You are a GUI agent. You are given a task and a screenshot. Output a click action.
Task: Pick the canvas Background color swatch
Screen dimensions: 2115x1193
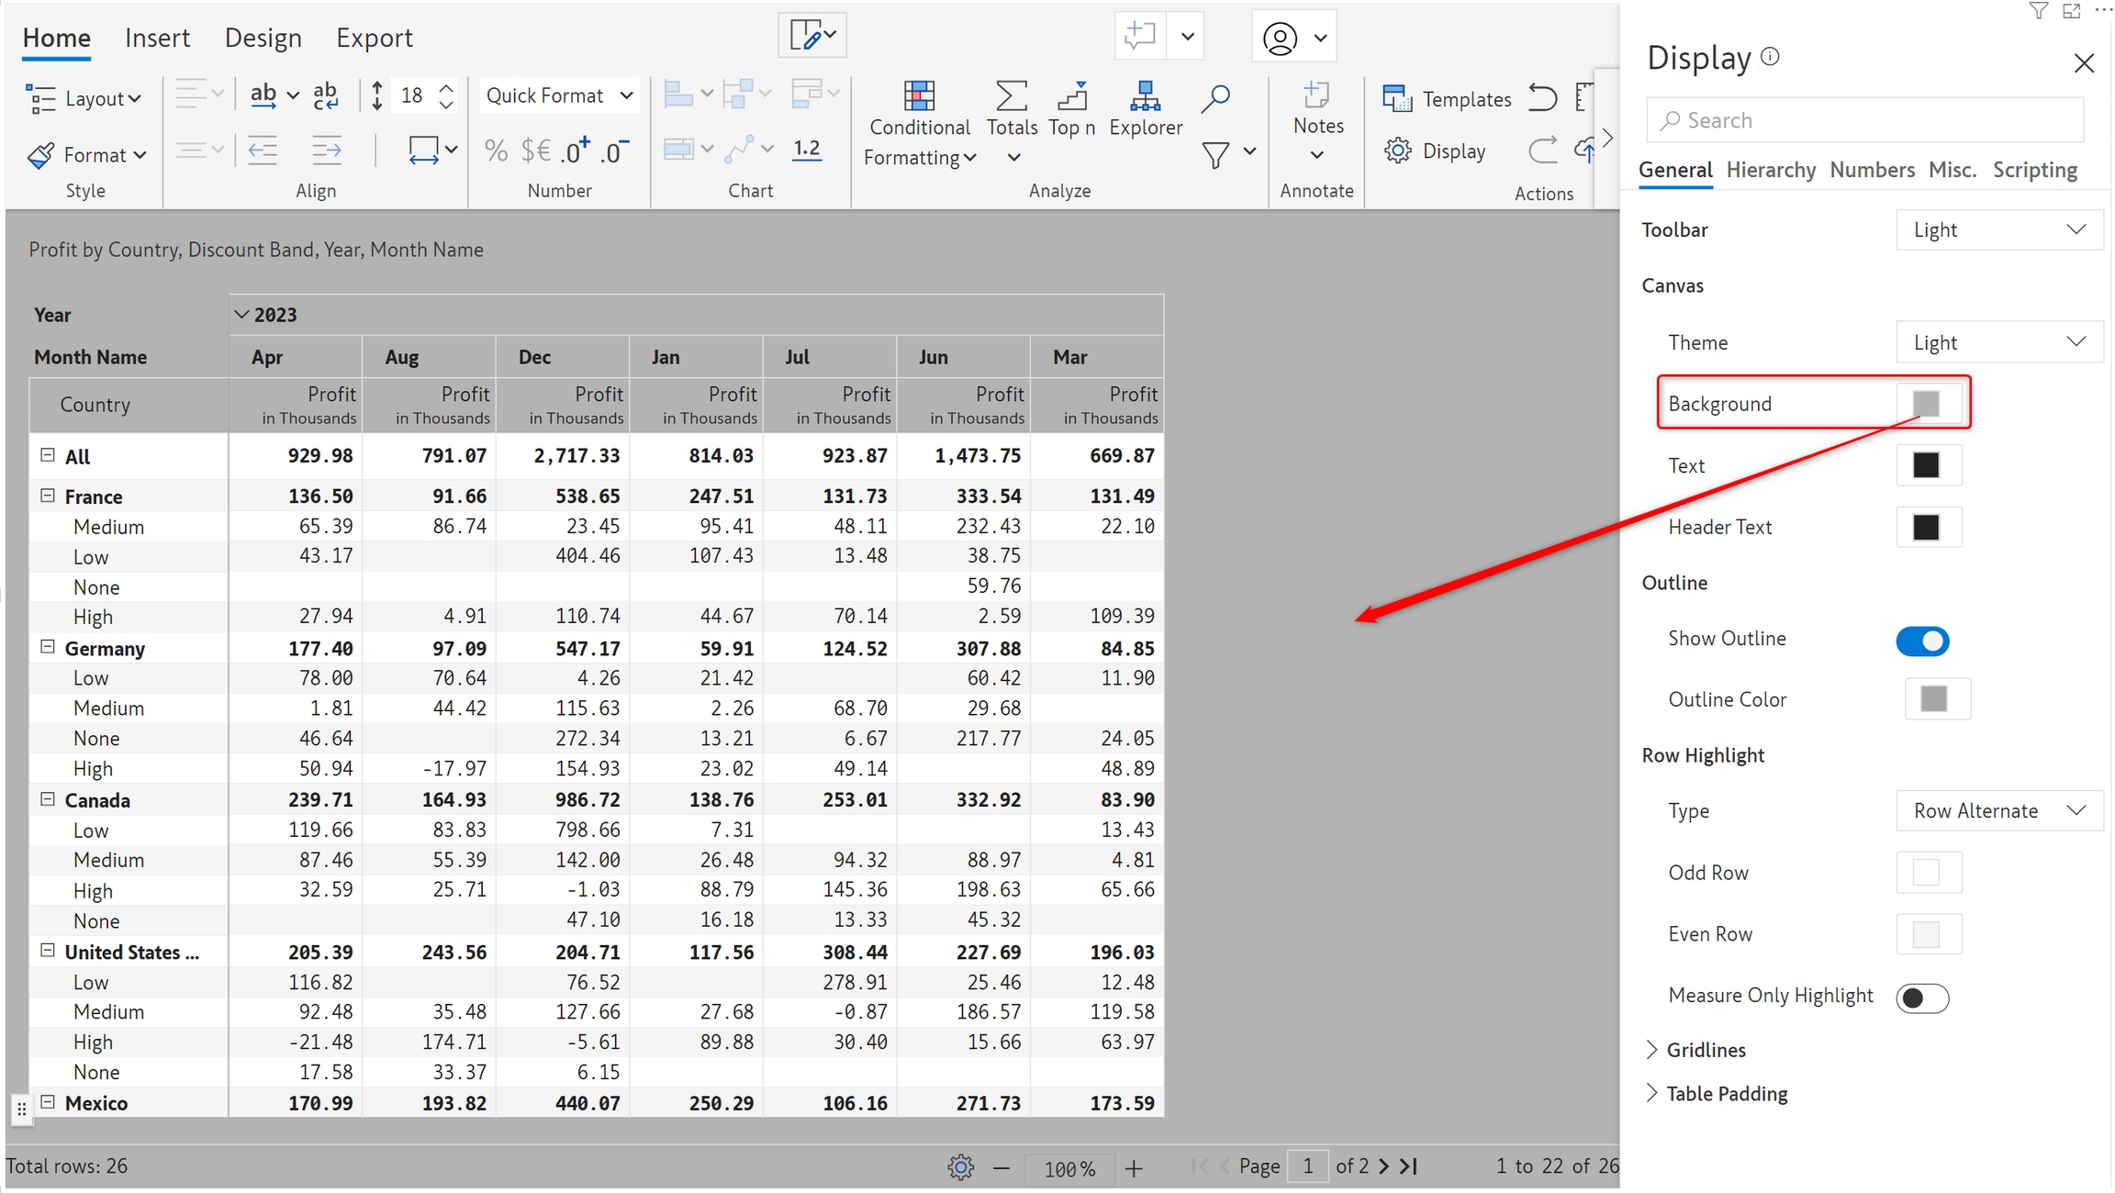1926,404
